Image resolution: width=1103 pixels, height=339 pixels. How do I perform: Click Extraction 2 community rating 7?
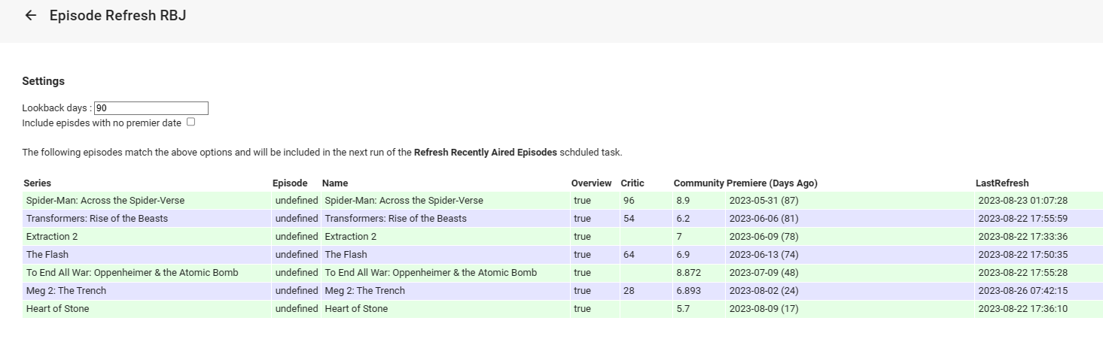(699, 237)
